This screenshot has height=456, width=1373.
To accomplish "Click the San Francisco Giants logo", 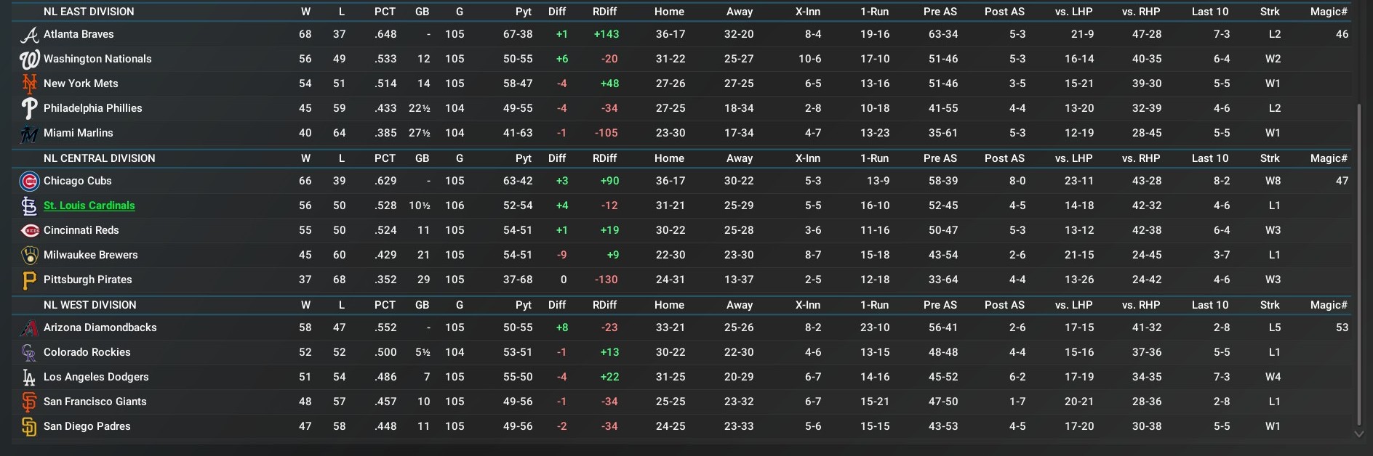I will pyautogui.click(x=29, y=402).
